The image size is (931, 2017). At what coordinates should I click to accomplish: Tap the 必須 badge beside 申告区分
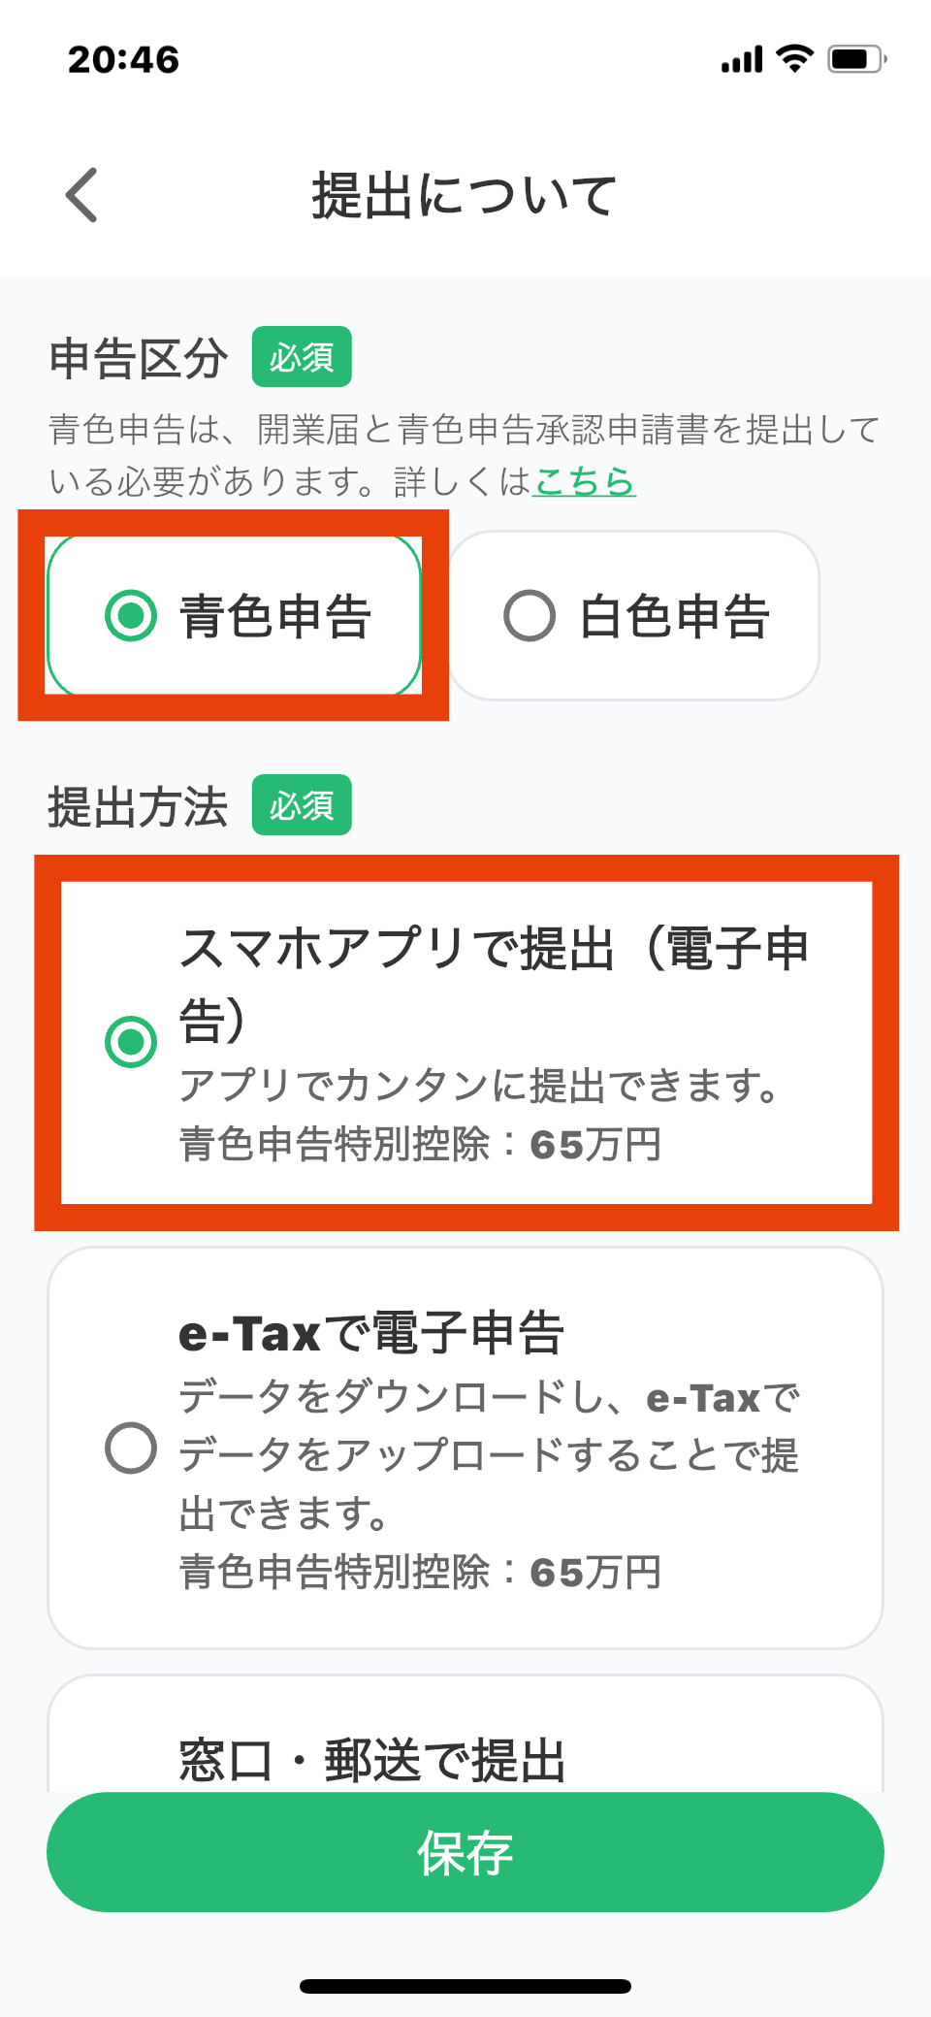point(302,357)
